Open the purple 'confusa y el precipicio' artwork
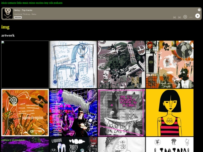Viewport: 203px width, 152px height. [25, 144]
